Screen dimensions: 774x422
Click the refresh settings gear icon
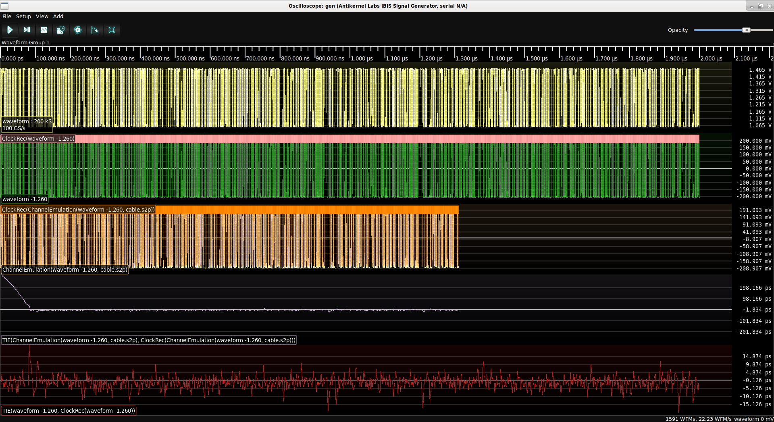(x=78, y=30)
